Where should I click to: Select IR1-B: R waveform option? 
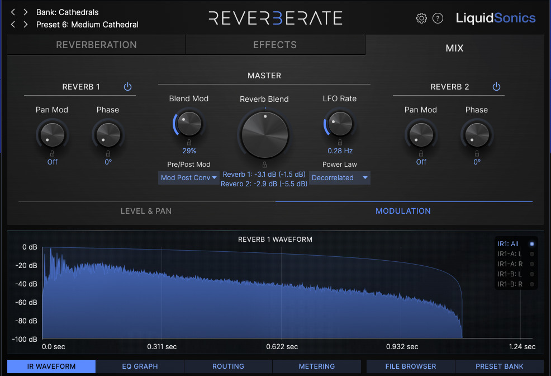click(516, 284)
